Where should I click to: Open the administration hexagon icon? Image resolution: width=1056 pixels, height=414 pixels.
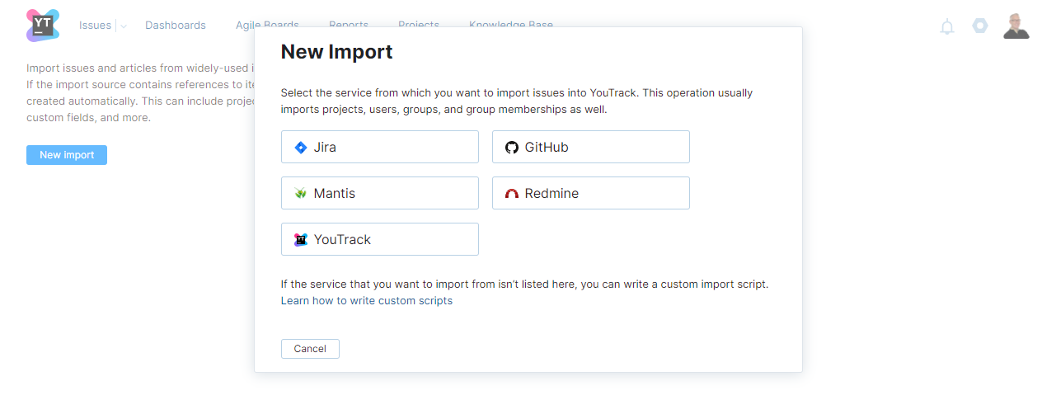979,26
